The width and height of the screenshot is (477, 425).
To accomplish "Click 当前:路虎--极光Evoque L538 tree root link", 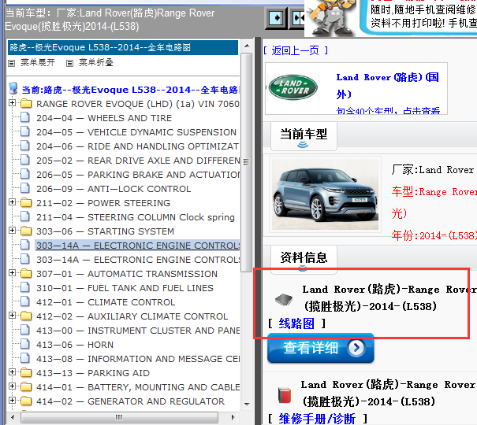I will click(x=130, y=90).
